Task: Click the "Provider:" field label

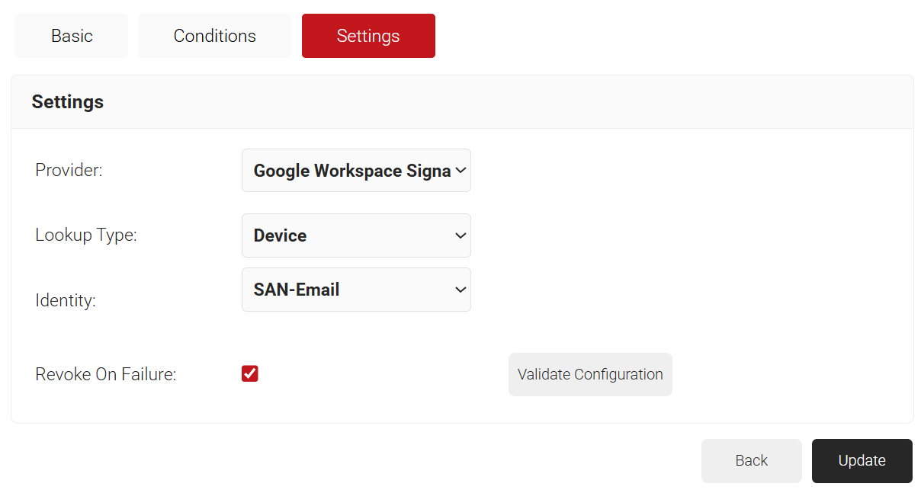Action: [x=69, y=170]
